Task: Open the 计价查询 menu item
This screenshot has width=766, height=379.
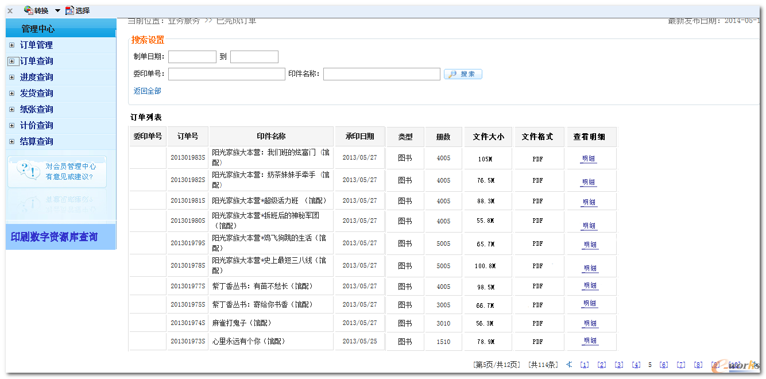Action: coord(37,125)
